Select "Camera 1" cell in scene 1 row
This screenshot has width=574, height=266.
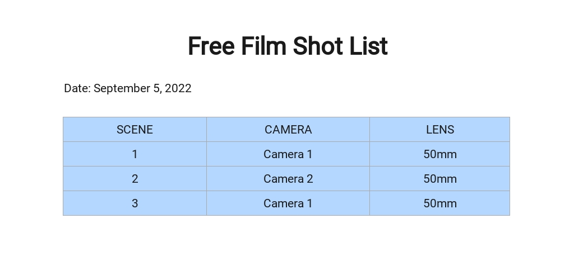tap(288, 154)
